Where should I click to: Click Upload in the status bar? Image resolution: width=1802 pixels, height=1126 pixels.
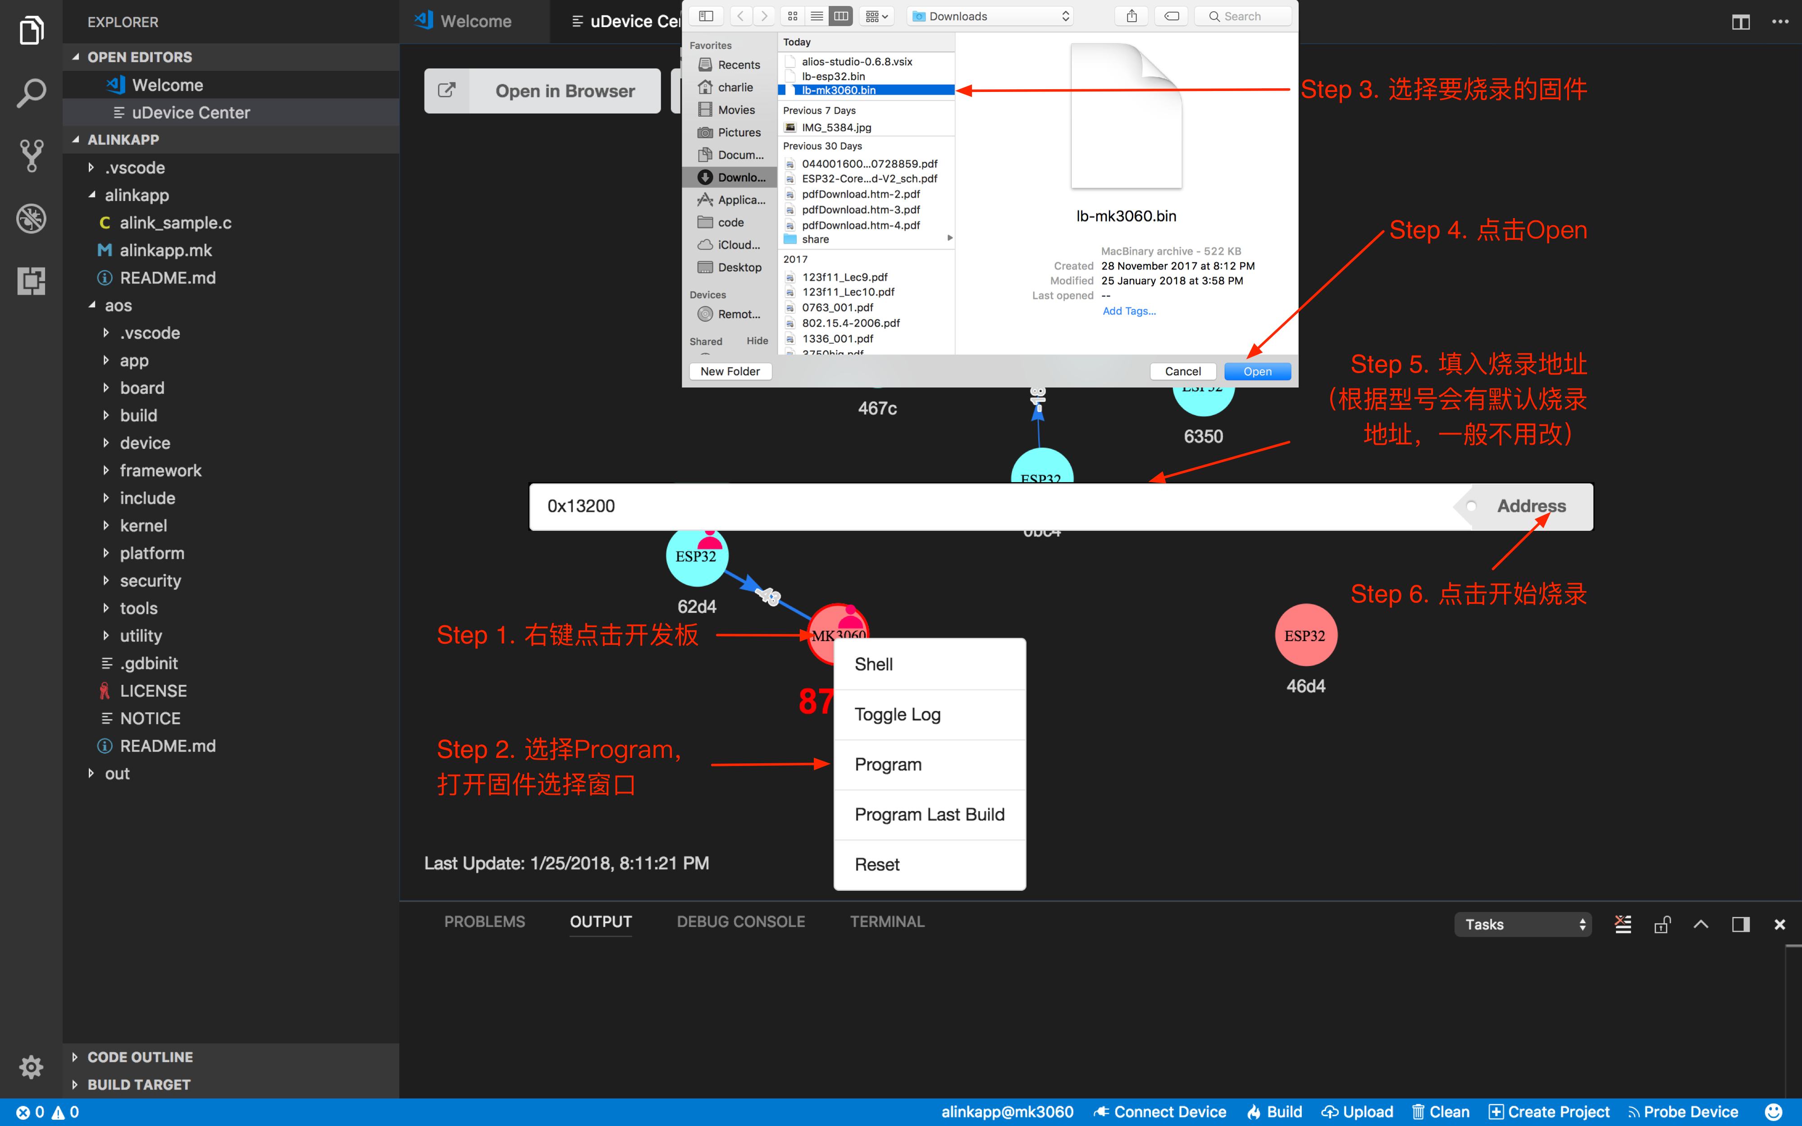tap(1357, 1112)
